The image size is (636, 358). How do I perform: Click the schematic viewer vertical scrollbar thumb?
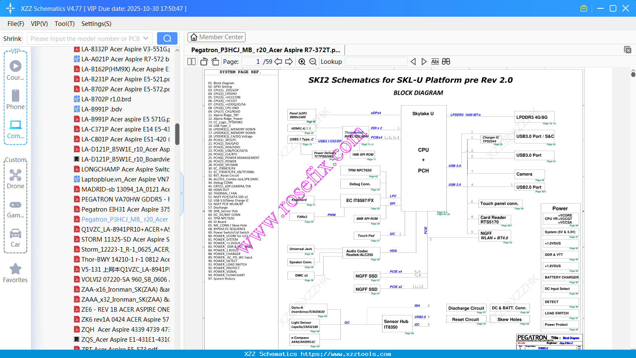633,74
